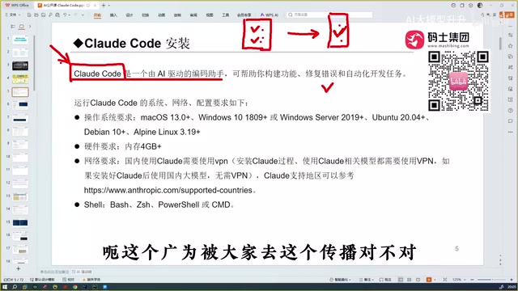Screen dimensions: 518x291
Task: Select the 动画 (Animation) ribbon tab
Action: click(x=162, y=15)
